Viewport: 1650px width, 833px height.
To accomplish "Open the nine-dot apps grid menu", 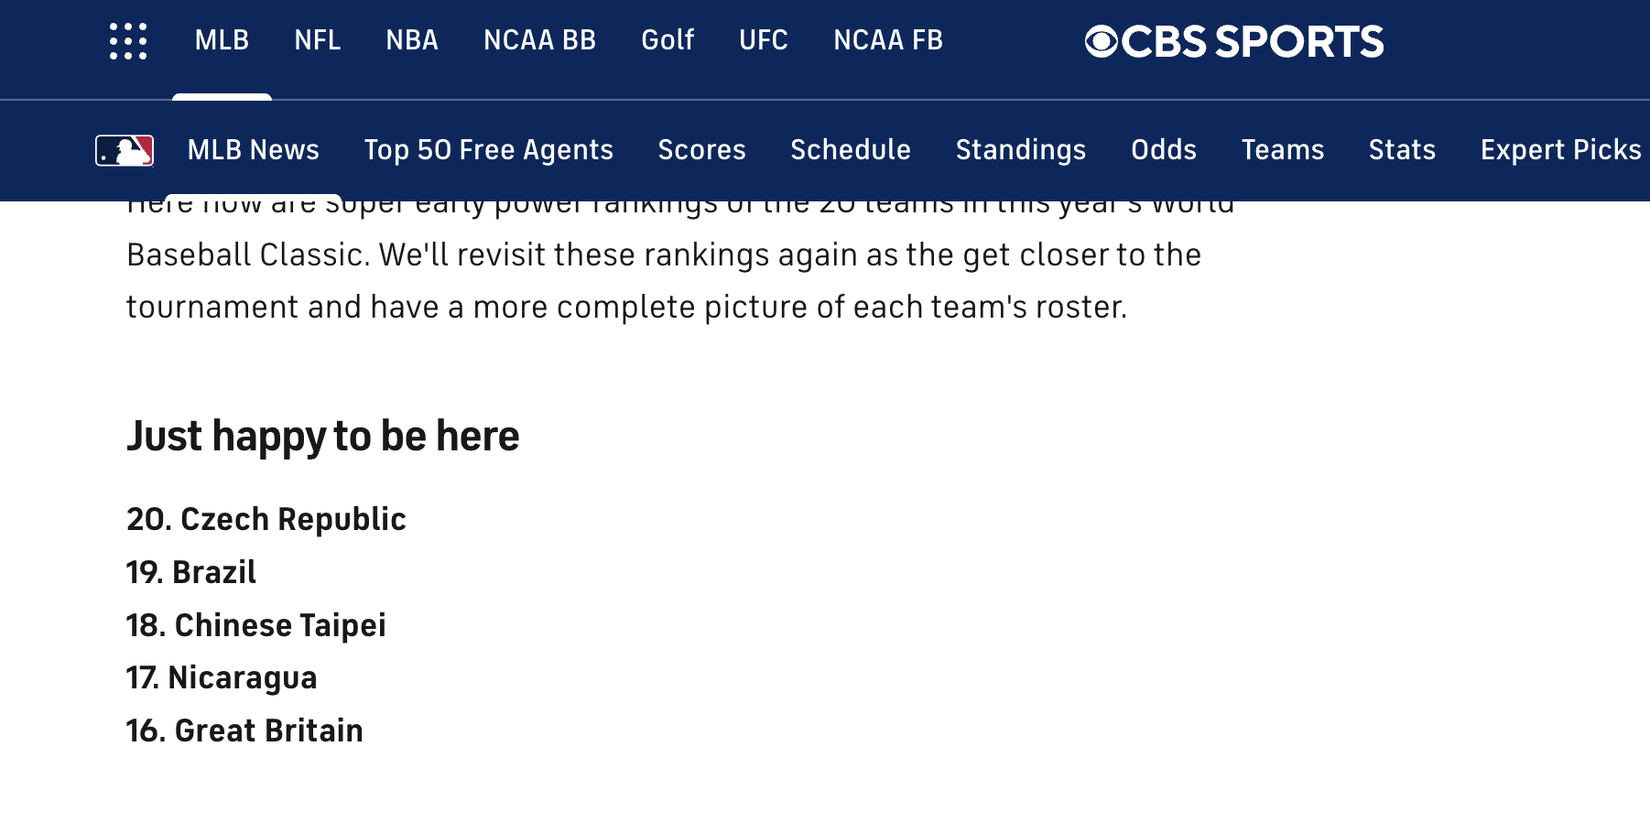I will (x=128, y=41).
